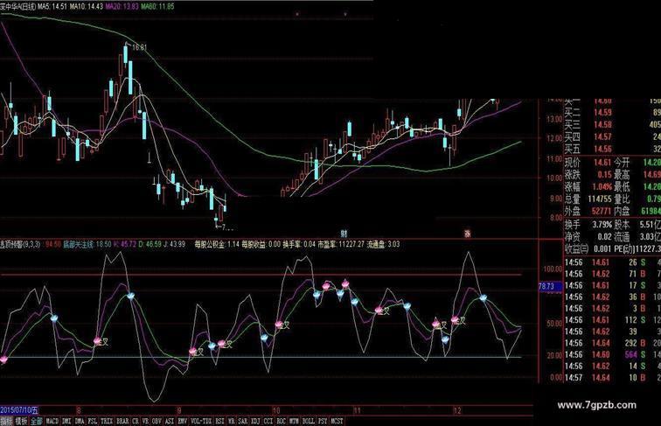Screen dimensions: 661x426
Task: Click the J: 43.99 value
Action: coord(174,244)
